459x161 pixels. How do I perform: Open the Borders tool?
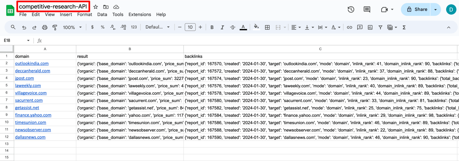[267, 27]
